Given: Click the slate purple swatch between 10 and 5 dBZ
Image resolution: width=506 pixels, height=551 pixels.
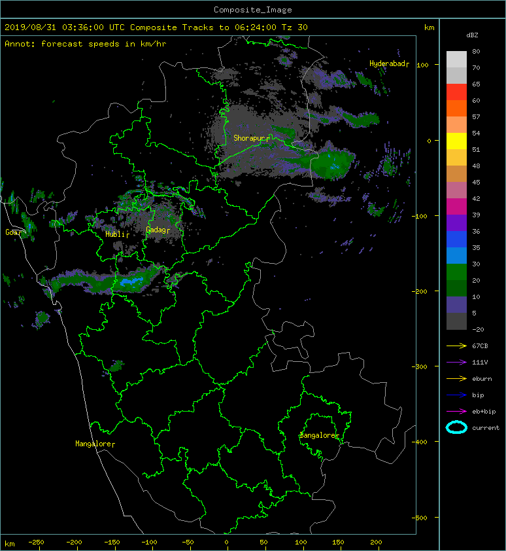Looking at the screenshot, I should coord(456,305).
